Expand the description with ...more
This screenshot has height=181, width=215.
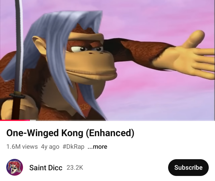pyautogui.click(x=97, y=147)
